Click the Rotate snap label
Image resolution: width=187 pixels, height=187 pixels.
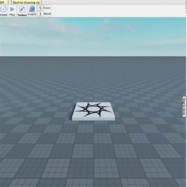coord(47,8)
